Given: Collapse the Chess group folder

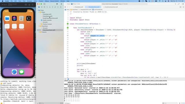Looking at the screenshot, I should click(x=39, y=12).
